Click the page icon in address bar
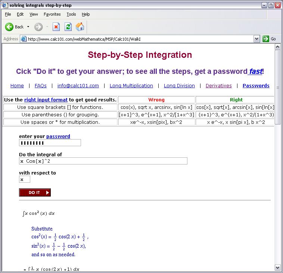Screen dimensions: 283x273 24,39
